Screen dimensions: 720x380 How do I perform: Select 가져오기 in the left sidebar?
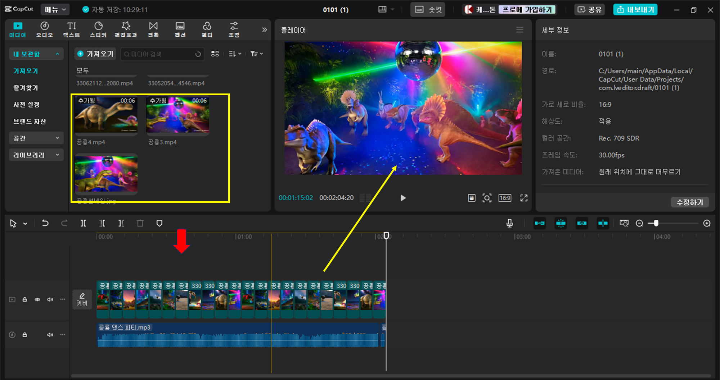pos(26,71)
